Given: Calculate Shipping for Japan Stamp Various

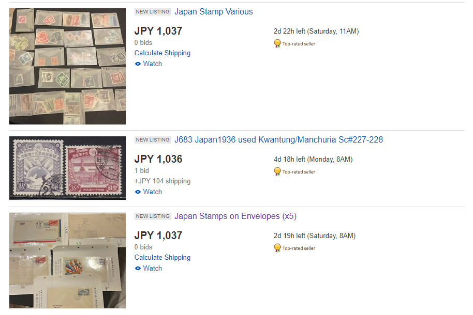Looking at the screenshot, I should point(162,53).
